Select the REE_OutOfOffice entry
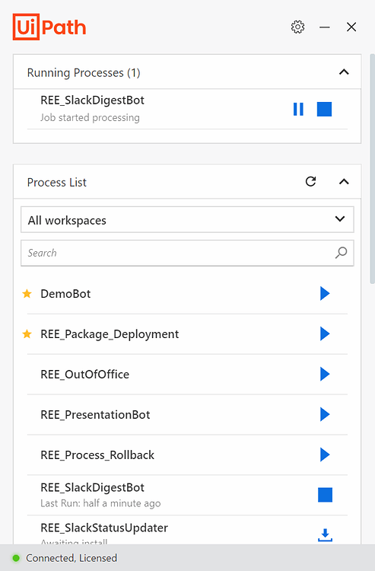Image resolution: width=375 pixels, height=571 pixels. [x=84, y=375]
